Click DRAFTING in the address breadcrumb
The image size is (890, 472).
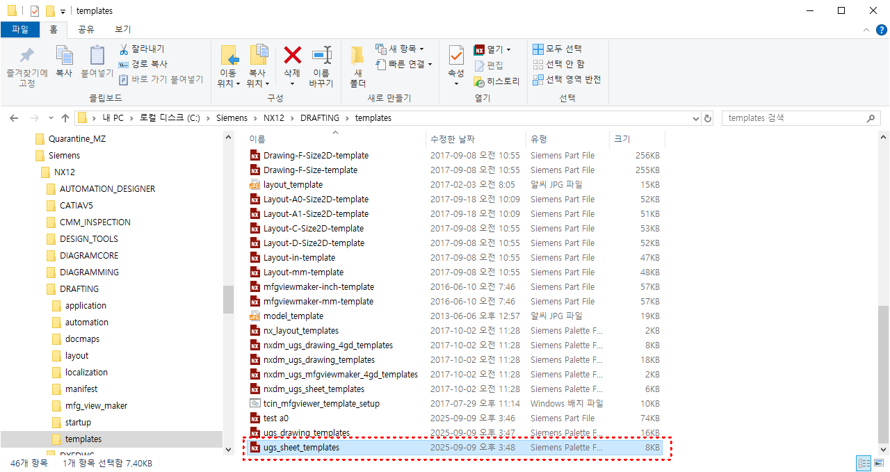320,118
